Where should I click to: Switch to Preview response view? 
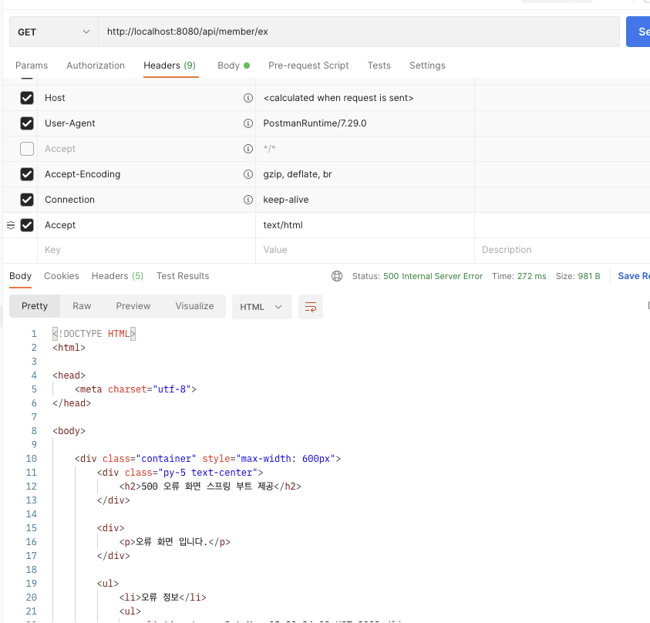pos(133,306)
